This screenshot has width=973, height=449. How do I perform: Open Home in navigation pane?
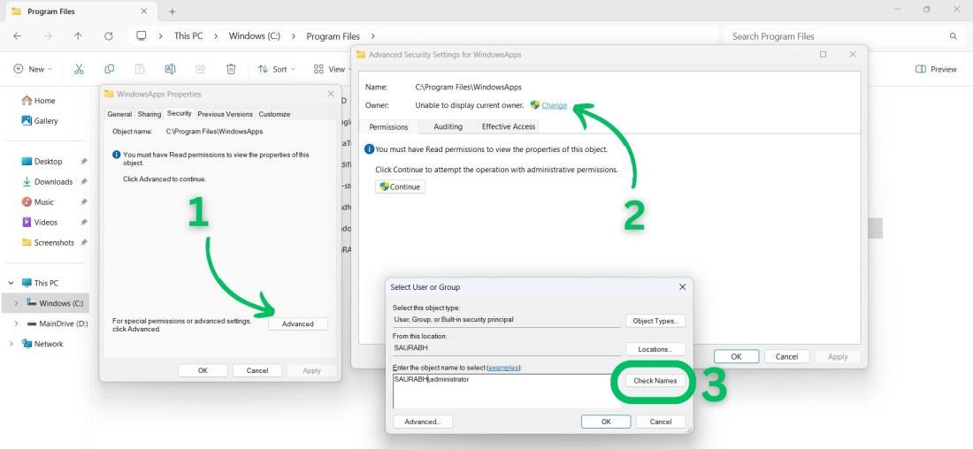point(38,101)
